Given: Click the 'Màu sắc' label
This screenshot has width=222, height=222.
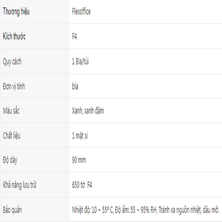Looking at the screenshot, I should pos(11,111).
